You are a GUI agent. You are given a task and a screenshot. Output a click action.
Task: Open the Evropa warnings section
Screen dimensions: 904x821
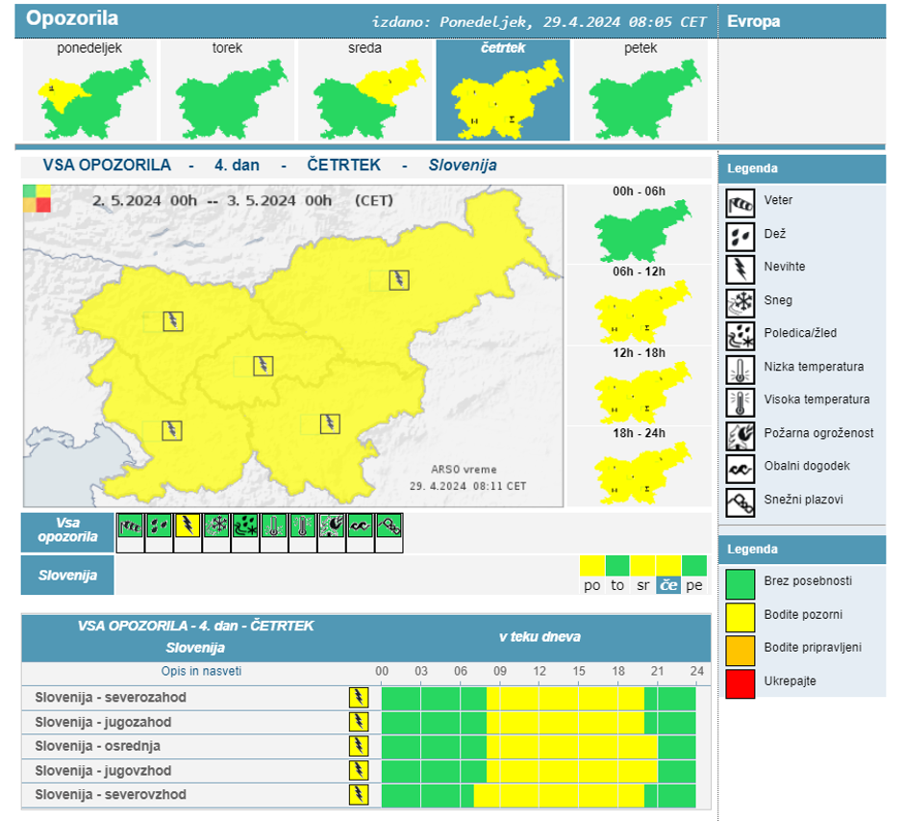coord(755,19)
